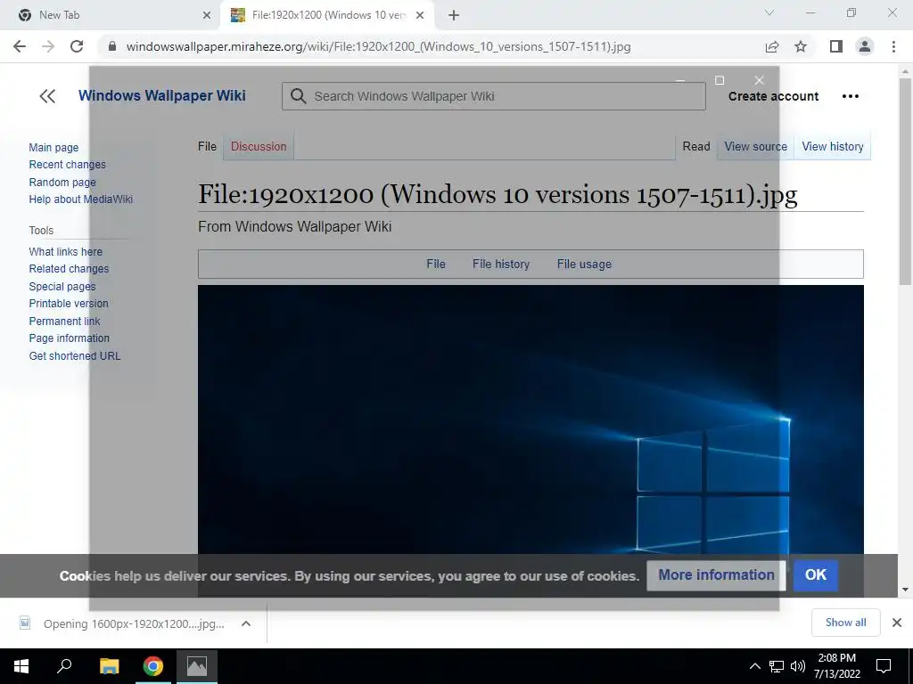The width and height of the screenshot is (913, 684).
Task: Open Recent changes
Action: coord(68,165)
